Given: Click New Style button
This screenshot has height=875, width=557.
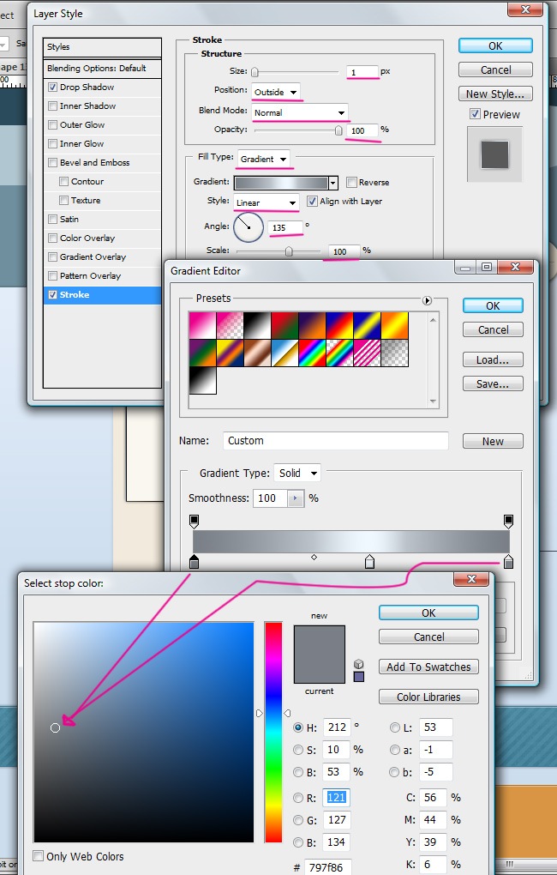Looking at the screenshot, I should (495, 94).
